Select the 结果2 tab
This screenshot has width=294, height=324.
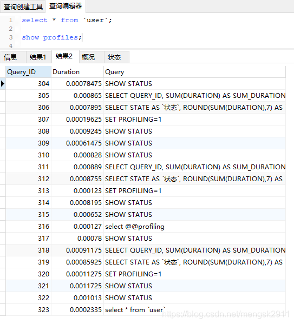(x=65, y=56)
